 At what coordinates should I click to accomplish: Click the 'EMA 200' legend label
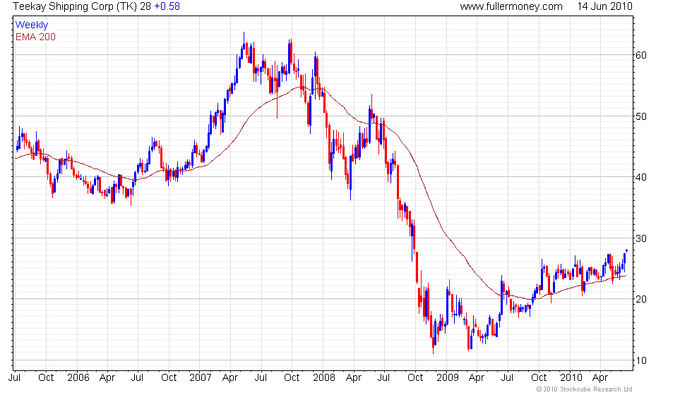(x=35, y=37)
